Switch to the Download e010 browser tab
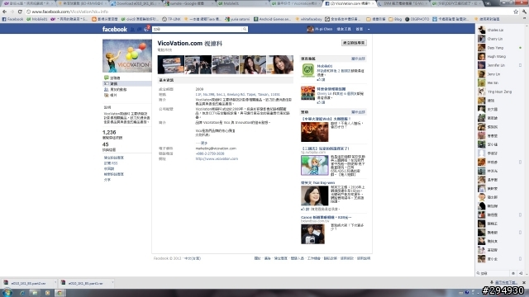Screen dimensions: 529x297 click(x=136, y=3)
